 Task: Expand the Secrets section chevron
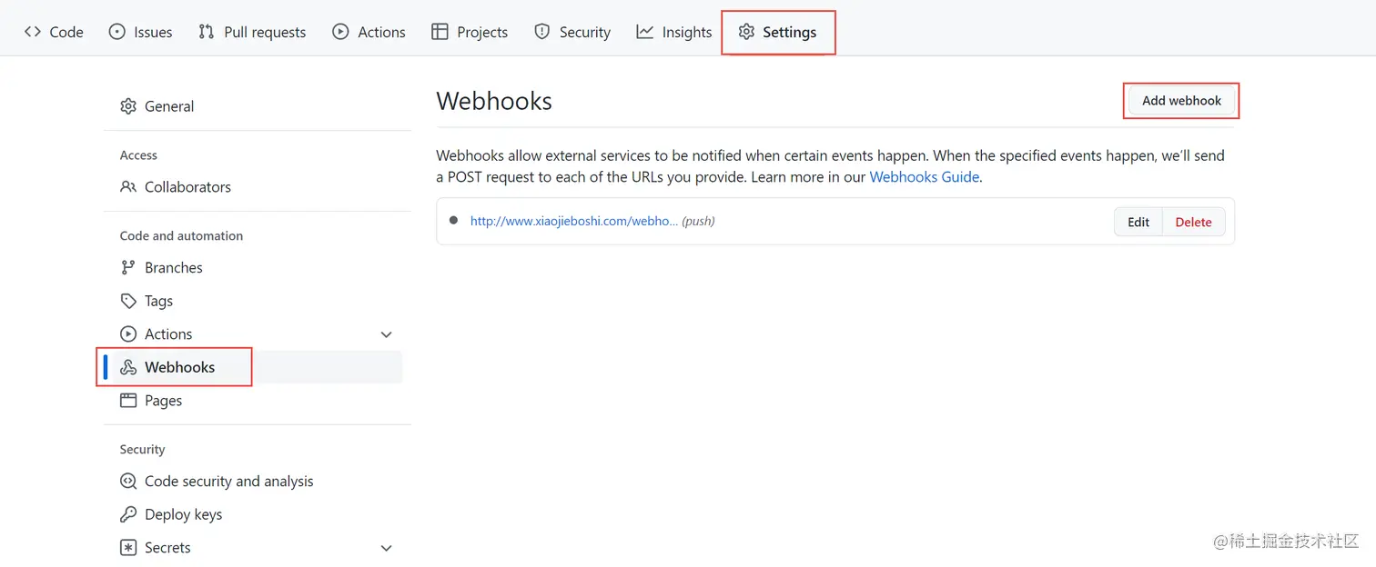(x=386, y=548)
